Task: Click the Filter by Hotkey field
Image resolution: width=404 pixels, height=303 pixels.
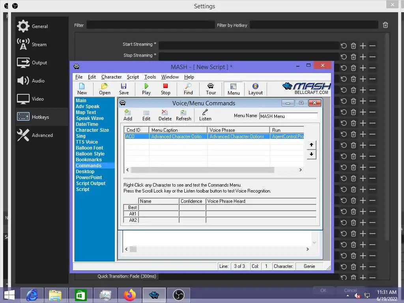Action: [314, 25]
